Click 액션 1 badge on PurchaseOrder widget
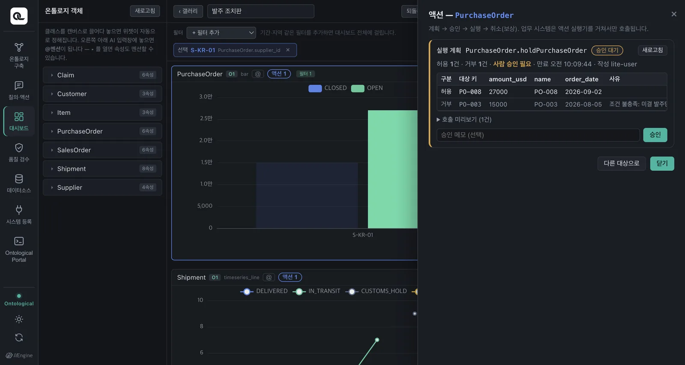The image size is (685, 365). (x=279, y=74)
